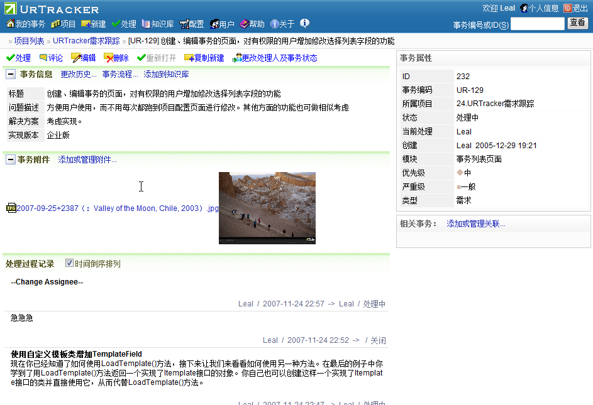Click the 编辑 action link text
The image size is (593, 405).
tap(88, 58)
